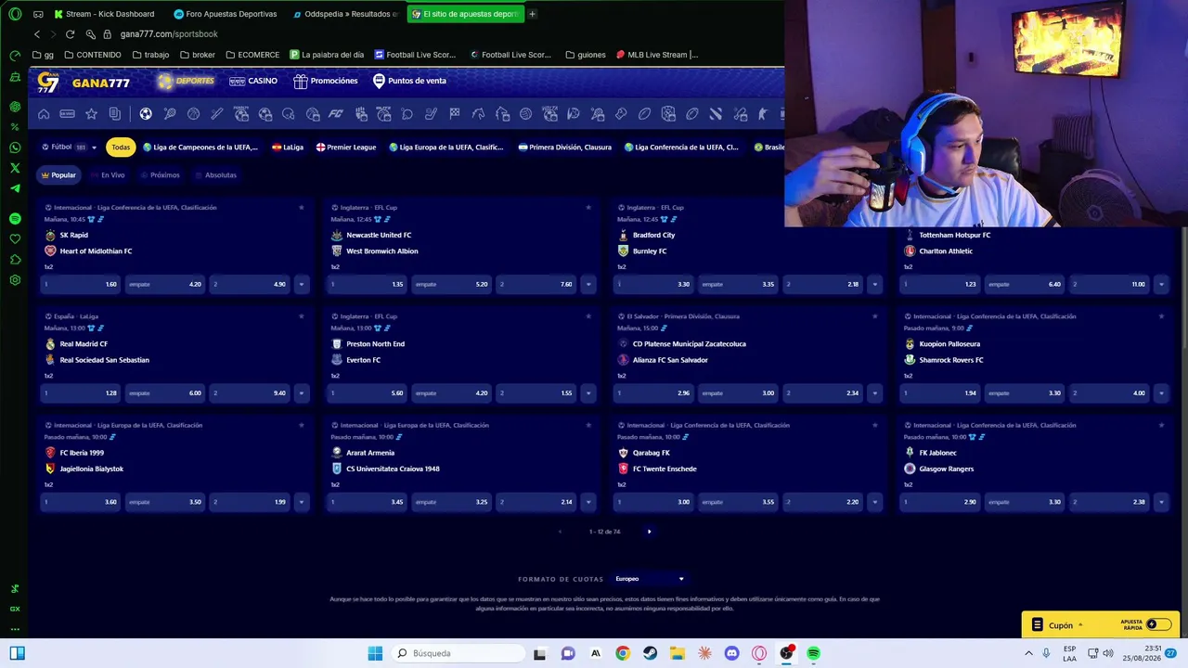Filter by Liga Conferencia de la UEFA
The width and height of the screenshot is (1188, 668).
point(682,148)
